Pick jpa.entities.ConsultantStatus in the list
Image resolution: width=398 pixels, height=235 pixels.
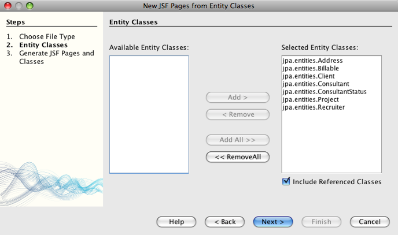[x=324, y=91]
